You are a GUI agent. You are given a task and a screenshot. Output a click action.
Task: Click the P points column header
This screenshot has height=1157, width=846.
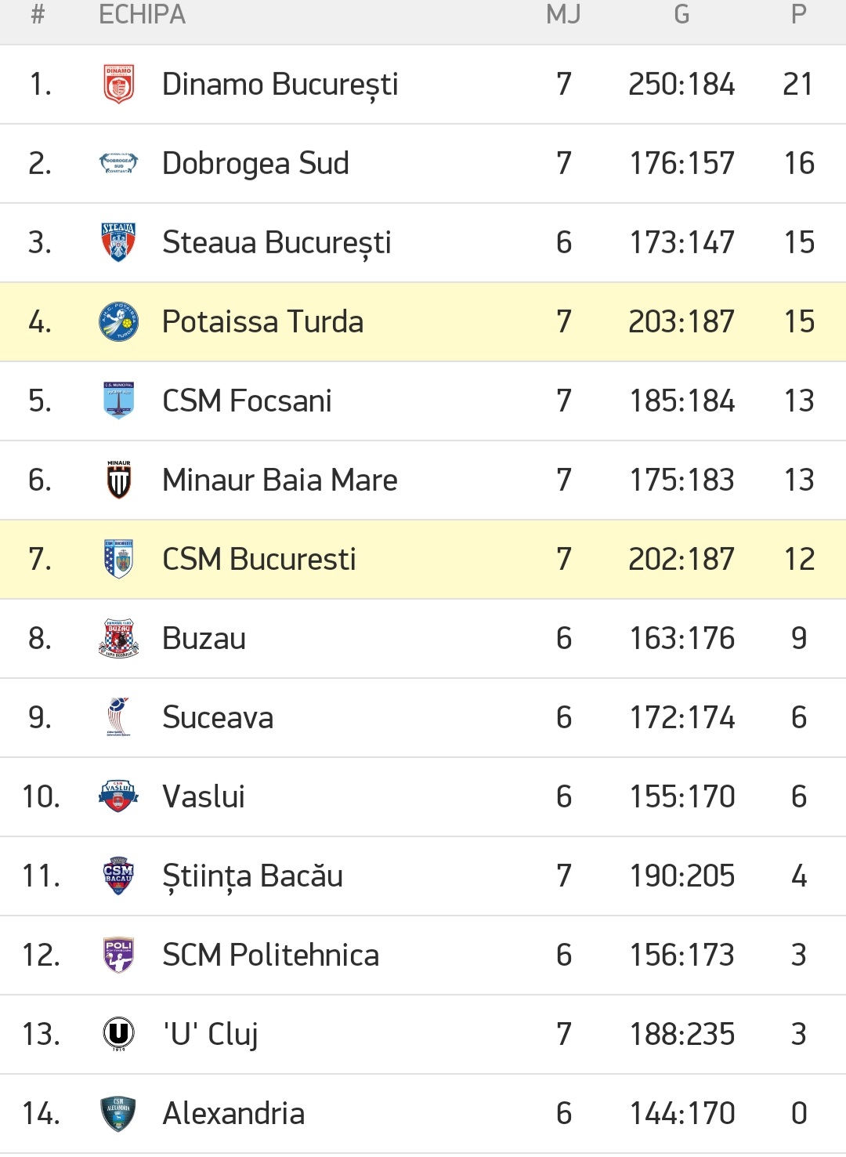798,15
